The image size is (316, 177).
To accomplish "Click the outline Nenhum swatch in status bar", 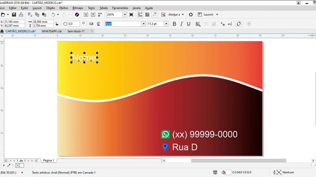I will coord(279,173).
